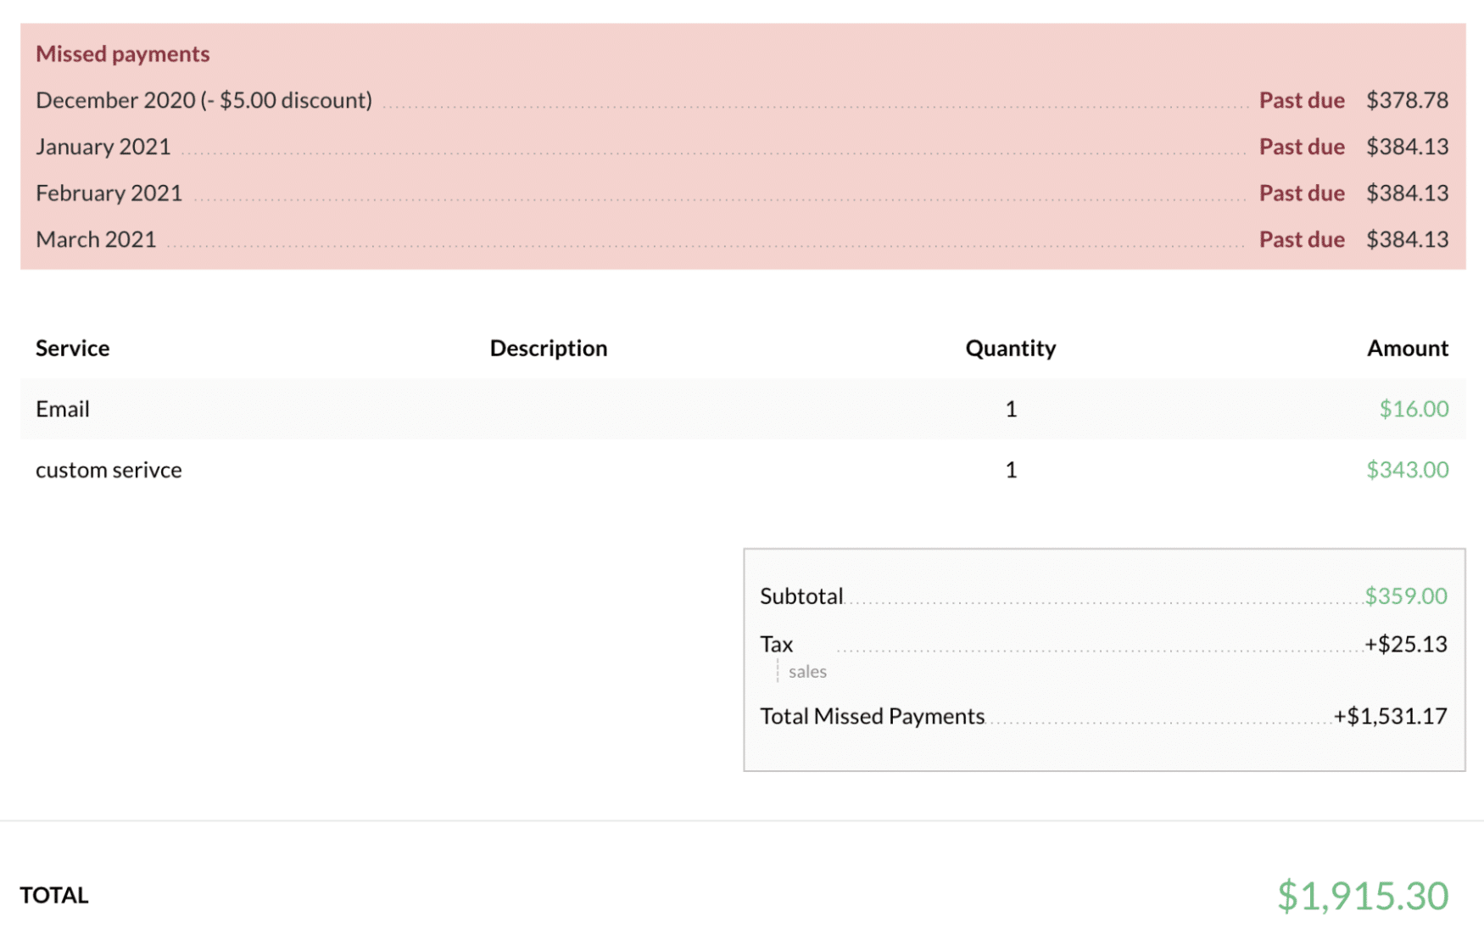The image size is (1484, 934).
Task: Click the $1,915.30 grand total
Action: (x=1362, y=896)
